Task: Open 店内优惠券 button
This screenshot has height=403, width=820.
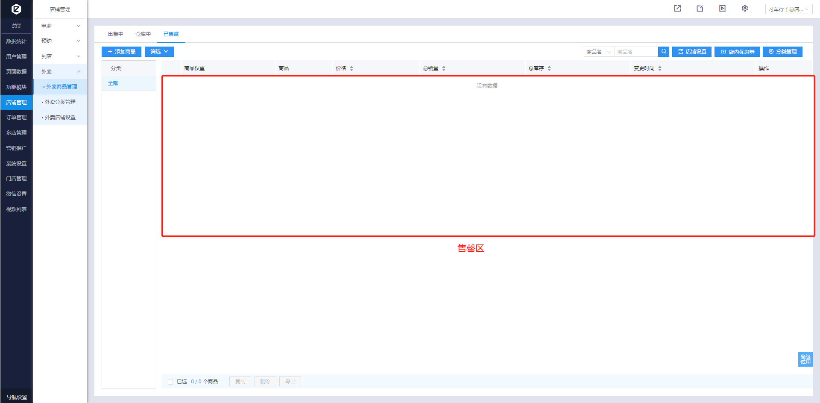Action: 737,52
